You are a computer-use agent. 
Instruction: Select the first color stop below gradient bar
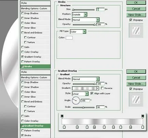pyautogui.click(x=64, y=127)
